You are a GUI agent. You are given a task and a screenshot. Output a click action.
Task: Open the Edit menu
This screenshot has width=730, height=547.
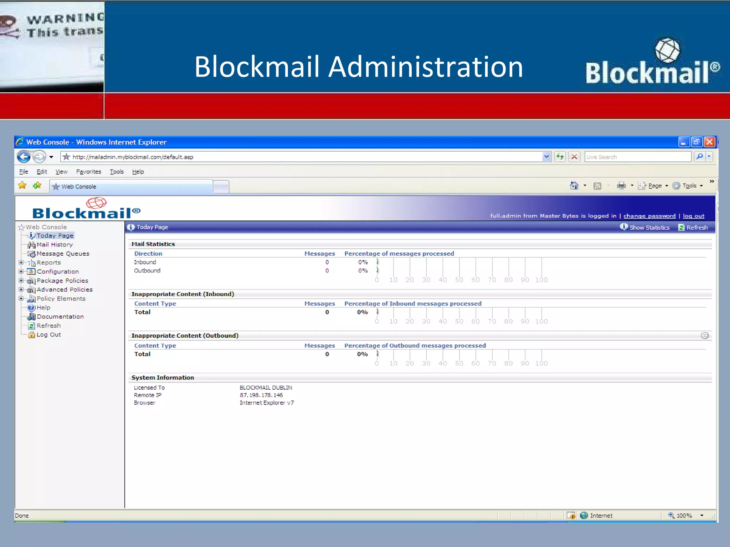(x=42, y=172)
